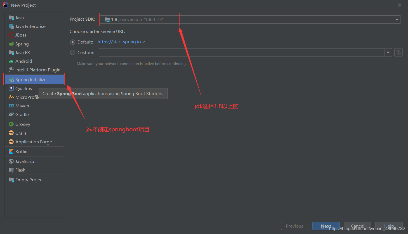Select JBoss in the project list

[x=34, y=35]
